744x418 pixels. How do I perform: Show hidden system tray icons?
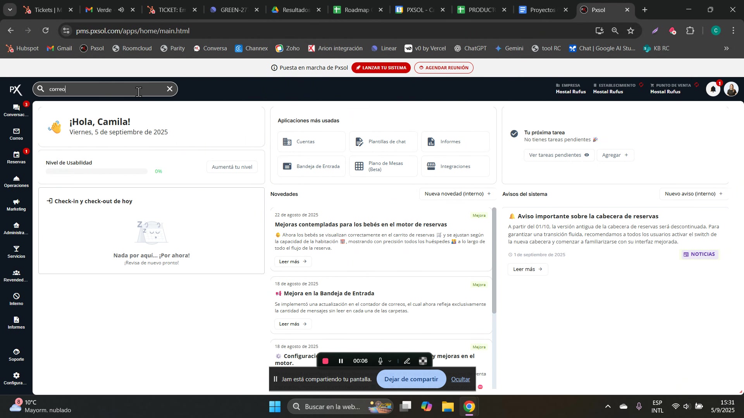(608, 406)
